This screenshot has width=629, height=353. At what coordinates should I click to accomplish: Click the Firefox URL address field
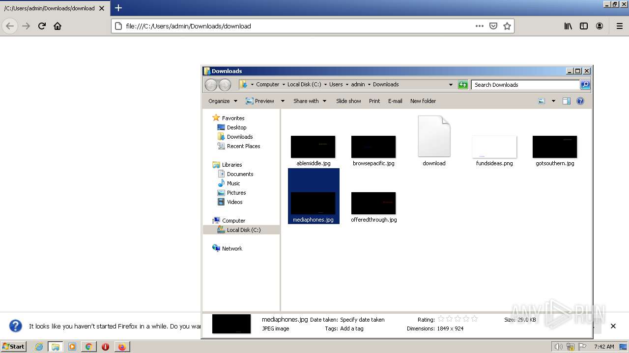coord(298,26)
